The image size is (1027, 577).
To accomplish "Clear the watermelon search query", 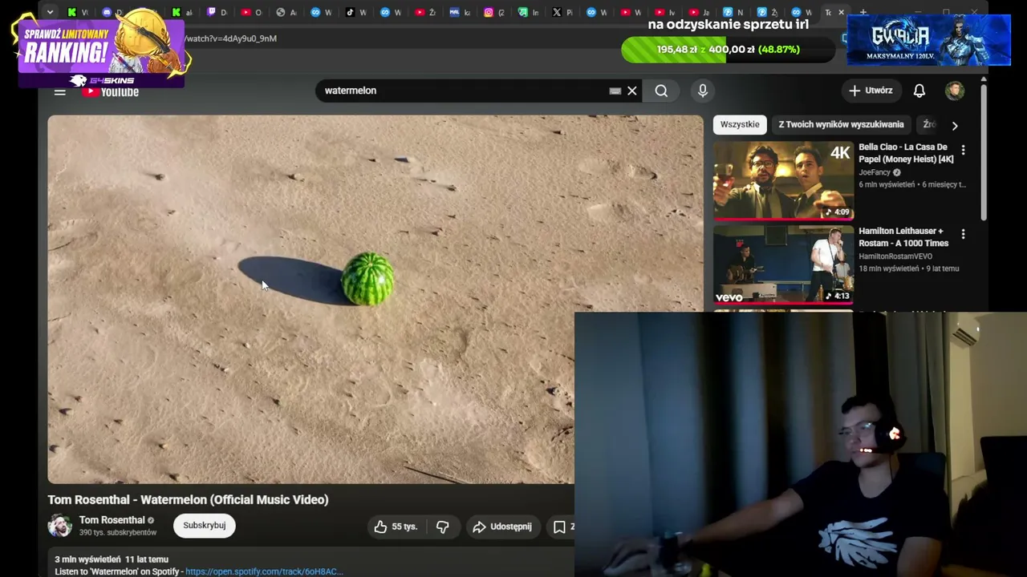I will [632, 91].
